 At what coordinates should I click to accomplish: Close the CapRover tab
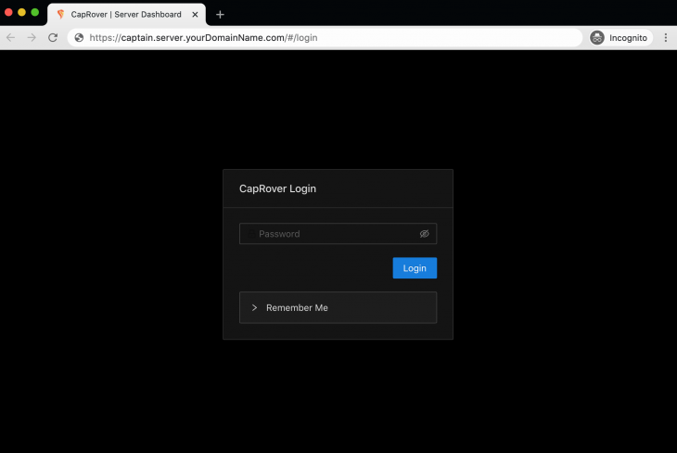tap(195, 14)
